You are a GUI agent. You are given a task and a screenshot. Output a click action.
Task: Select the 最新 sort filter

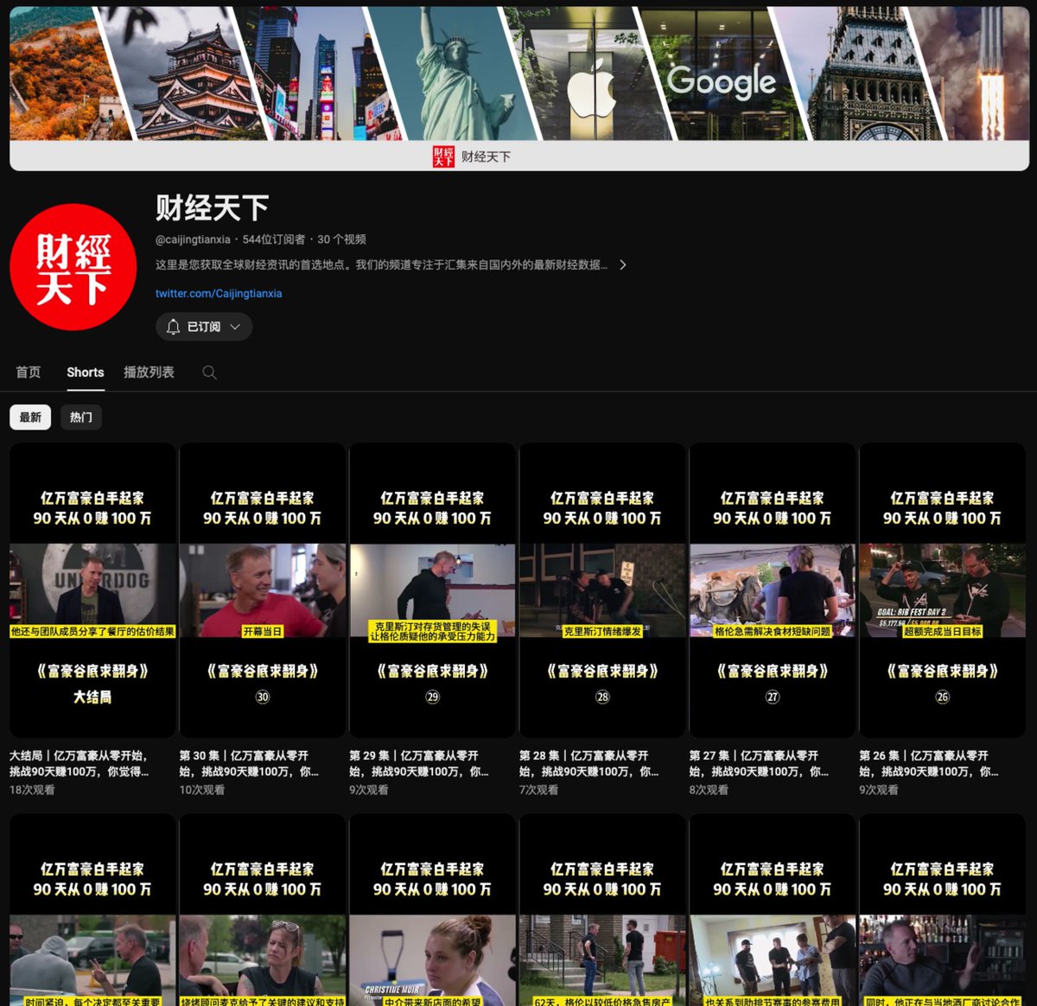pos(30,417)
